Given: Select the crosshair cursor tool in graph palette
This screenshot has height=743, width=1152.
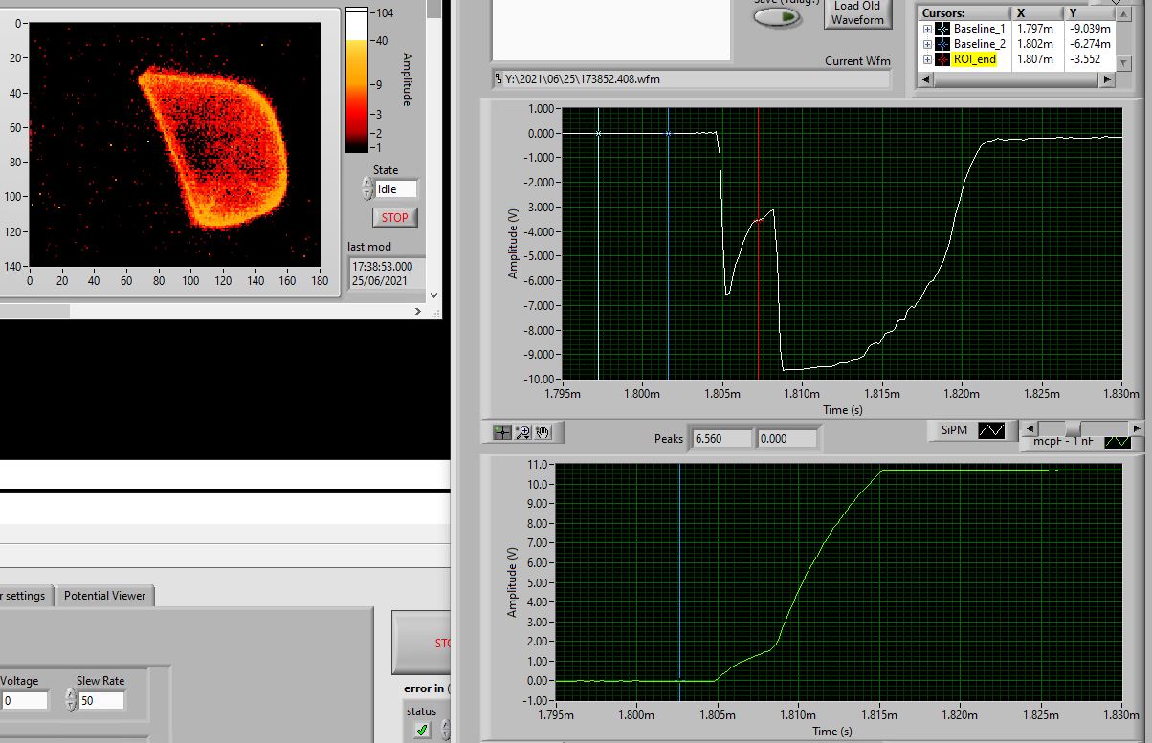Looking at the screenshot, I should point(503,432).
